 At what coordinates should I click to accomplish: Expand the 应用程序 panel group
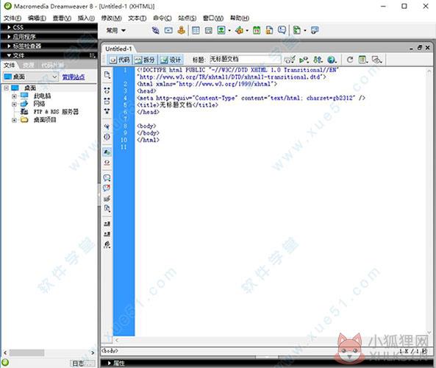[x=9, y=37]
